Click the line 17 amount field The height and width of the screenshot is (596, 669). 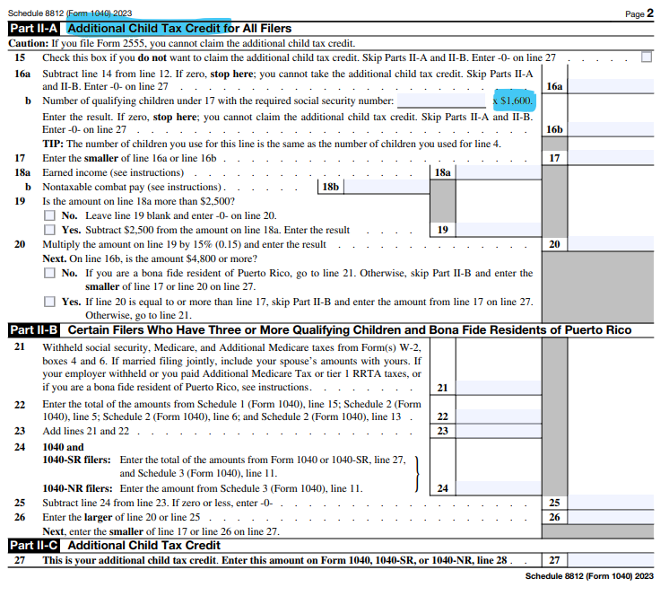tap(611, 158)
